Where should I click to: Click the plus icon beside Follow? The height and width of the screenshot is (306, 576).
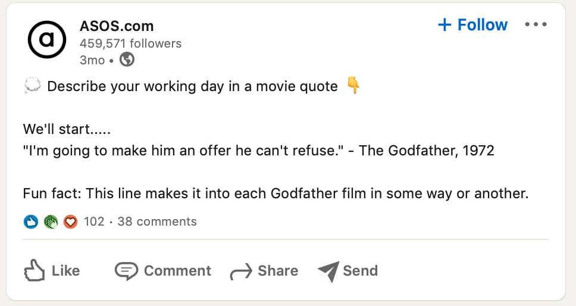(444, 25)
